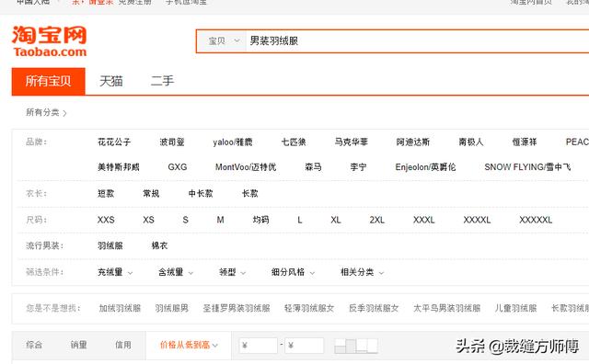This screenshot has width=589, height=364.
Task: Filter by brand 森马
Action: click(x=313, y=167)
